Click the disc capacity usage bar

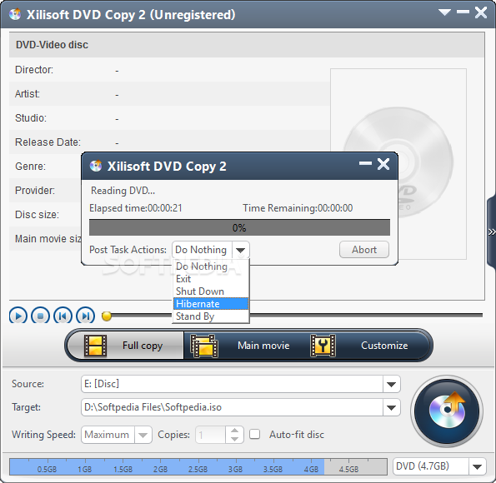[x=198, y=466]
